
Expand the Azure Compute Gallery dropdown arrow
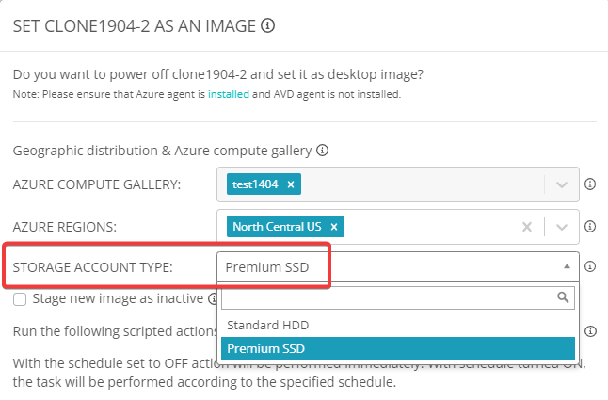tap(562, 184)
